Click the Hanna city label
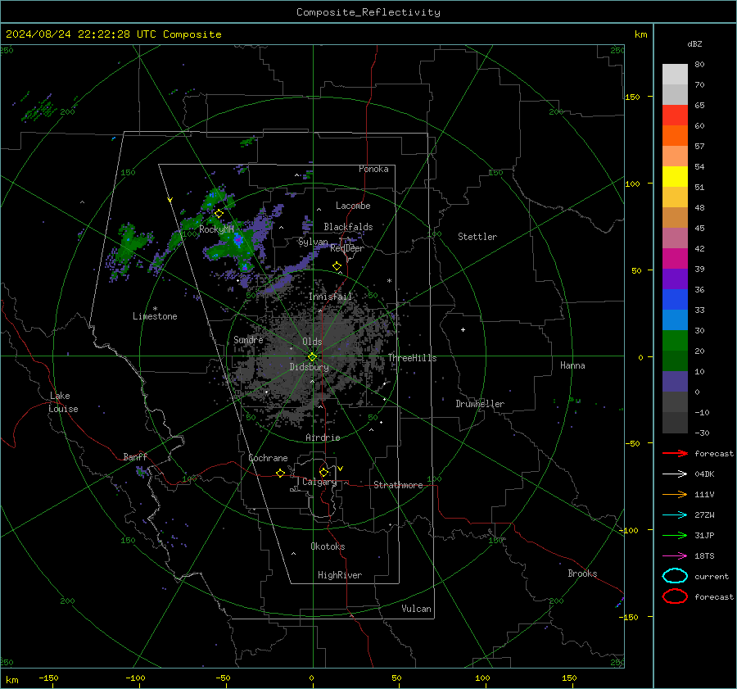 pyautogui.click(x=572, y=365)
